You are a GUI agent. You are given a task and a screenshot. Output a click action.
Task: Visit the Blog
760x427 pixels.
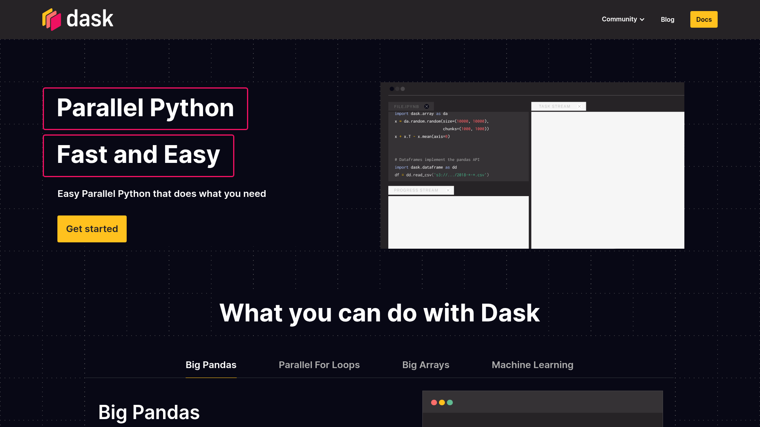(x=667, y=19)
